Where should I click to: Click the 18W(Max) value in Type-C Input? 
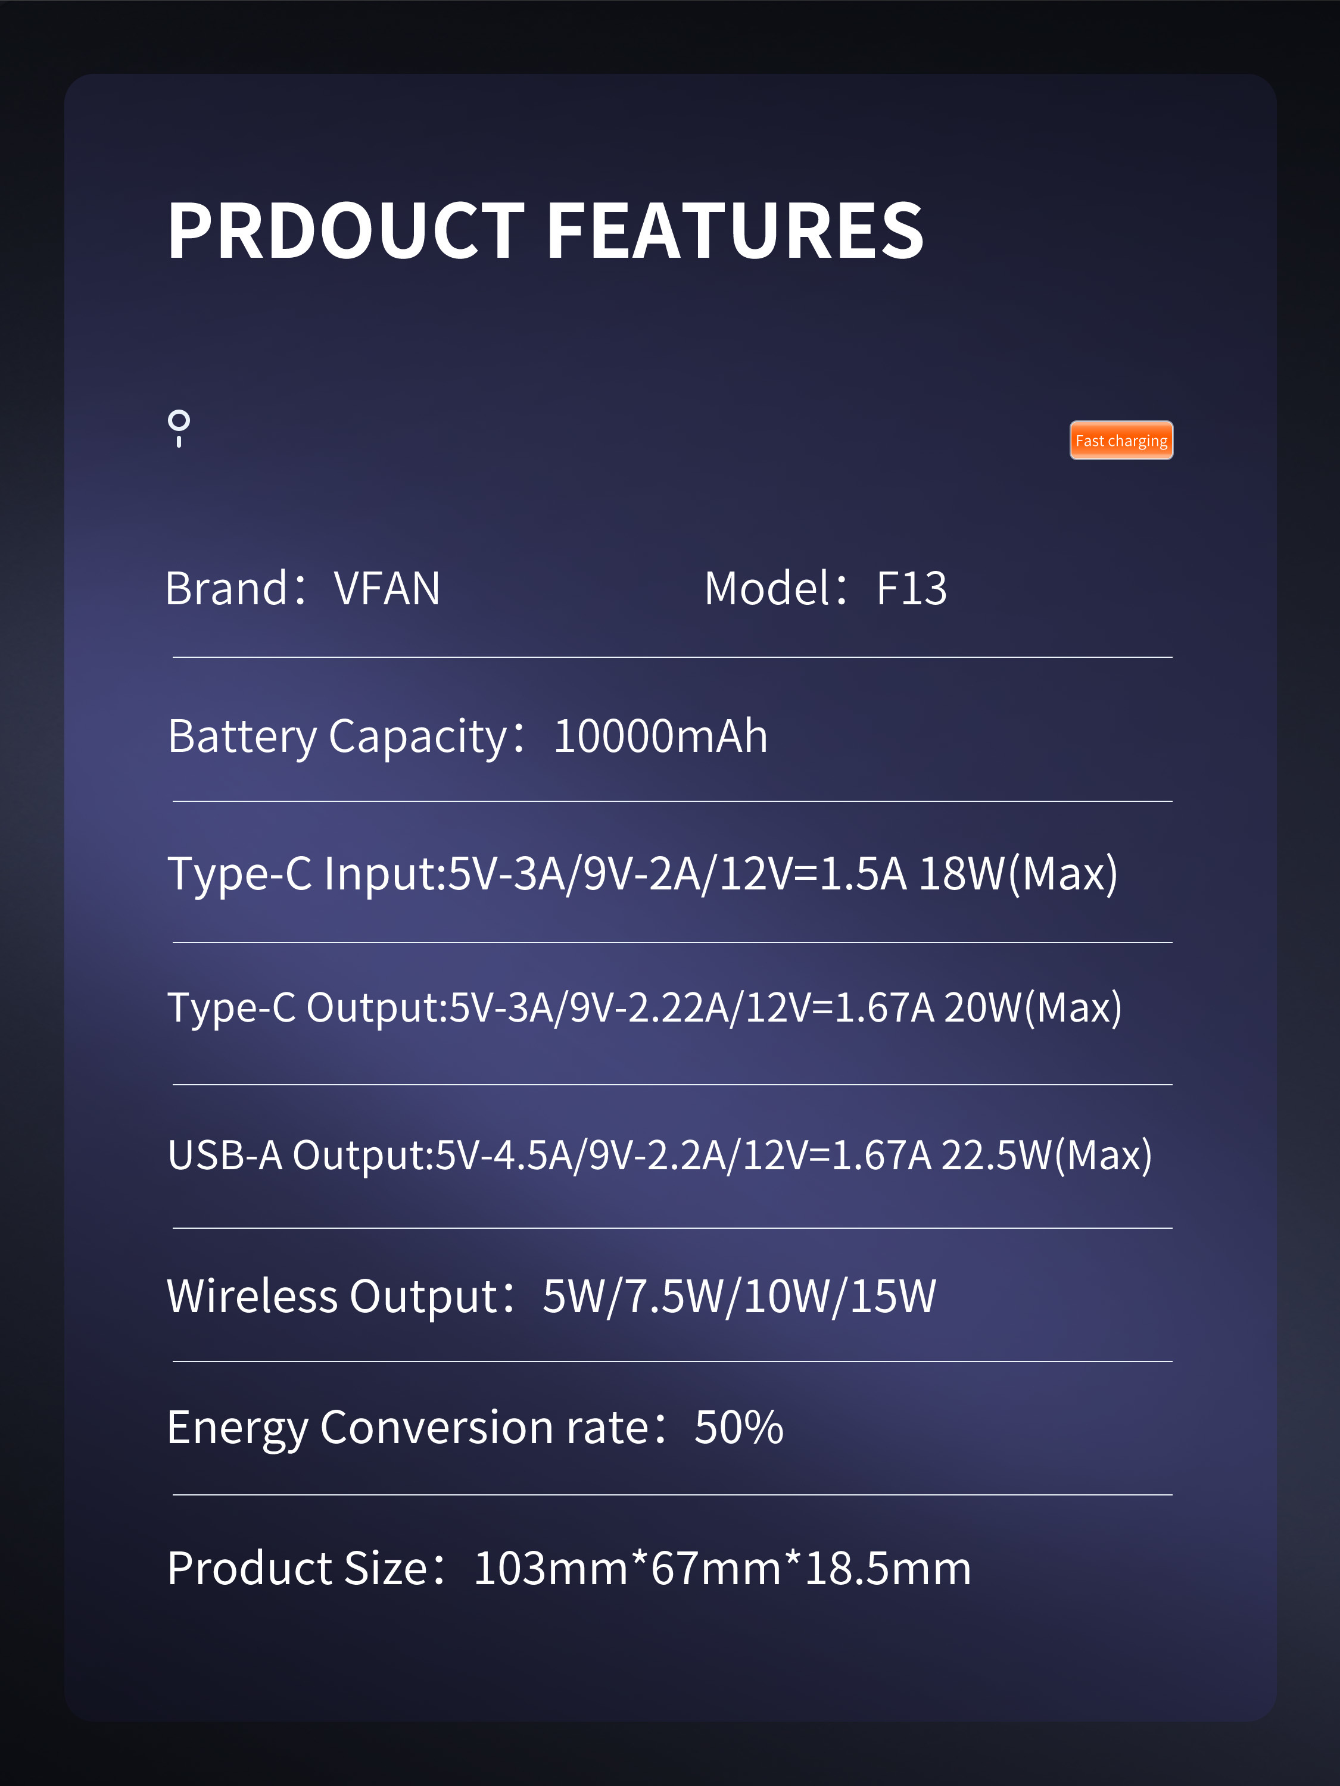click(1018, 875)
